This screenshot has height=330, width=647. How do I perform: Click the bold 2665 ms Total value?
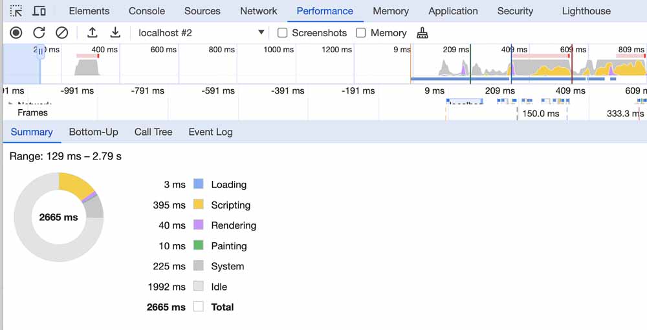tap(166, 307)
